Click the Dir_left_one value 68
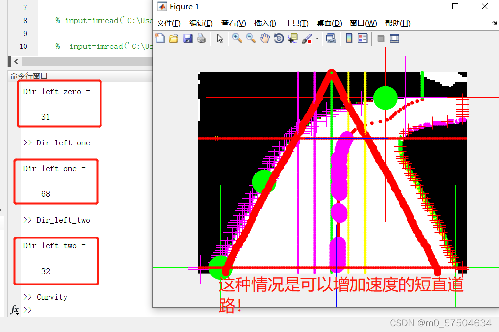Viewport: 499px width, 332px height. pyautogui.click(x=45, y=194)
